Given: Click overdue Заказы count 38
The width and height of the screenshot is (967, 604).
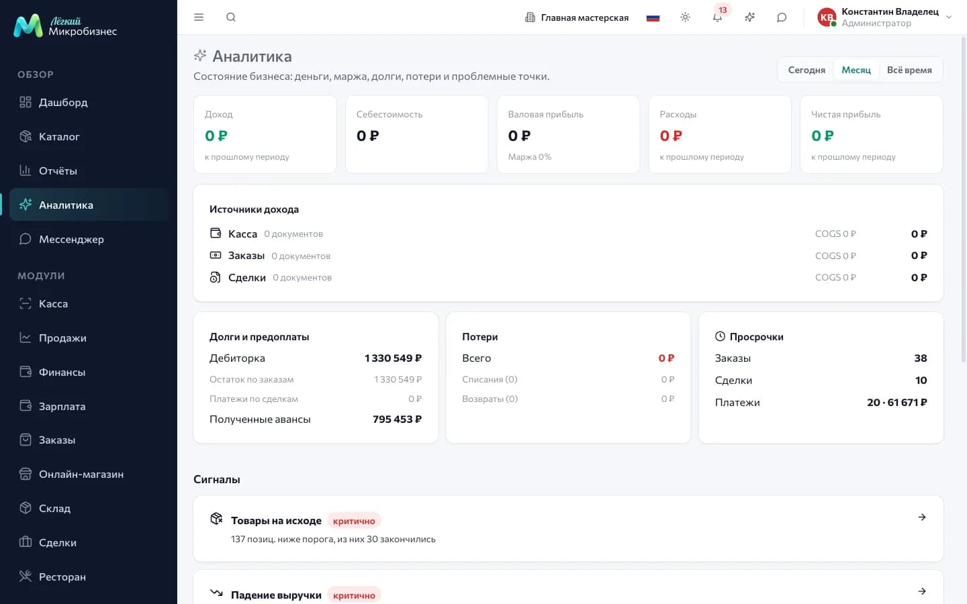Looking at the screenshot, I should [x=921, y=358].
